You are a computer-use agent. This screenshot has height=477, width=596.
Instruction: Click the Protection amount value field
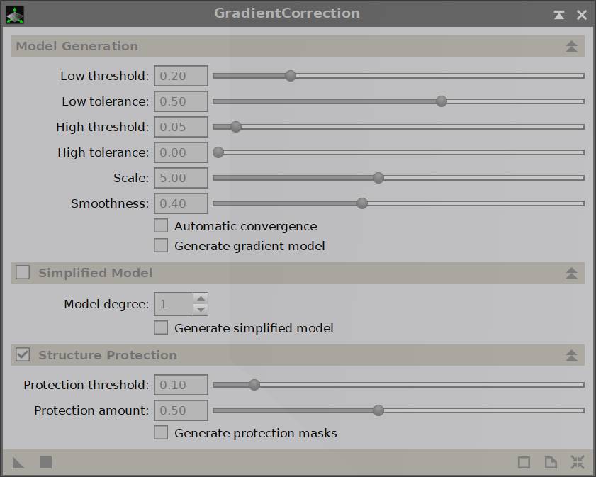tap(181, 410)
